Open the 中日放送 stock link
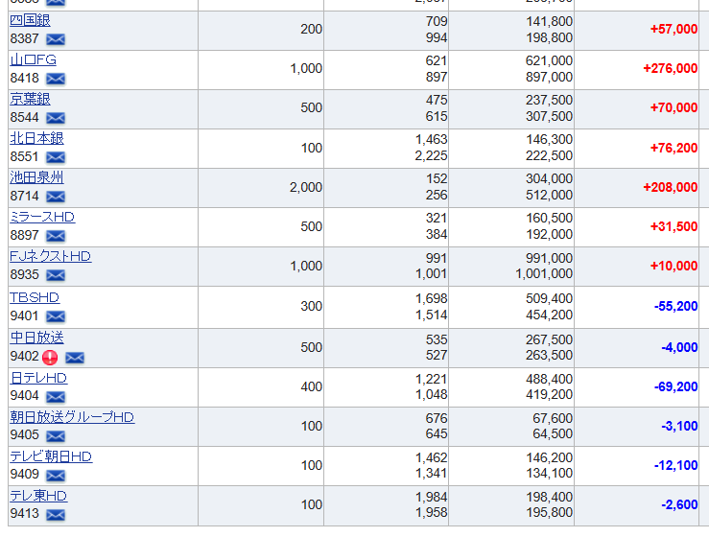709x537 pixels. coord(37,338)
